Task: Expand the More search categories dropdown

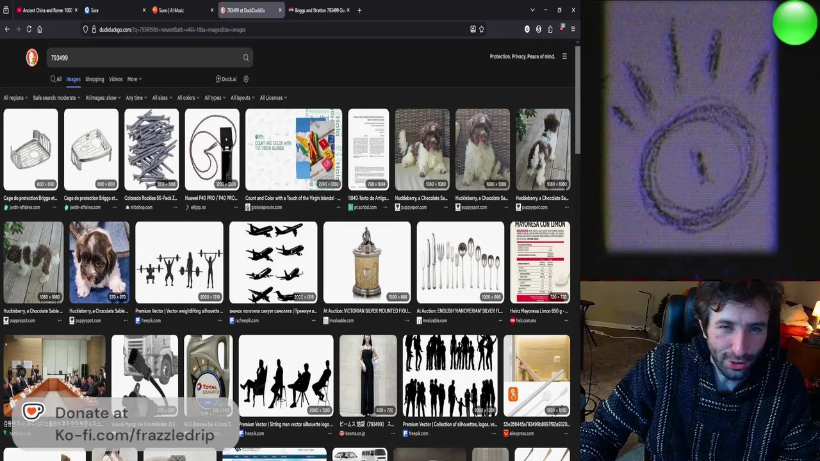Action: pyautogui.click(x=135, y=79)
